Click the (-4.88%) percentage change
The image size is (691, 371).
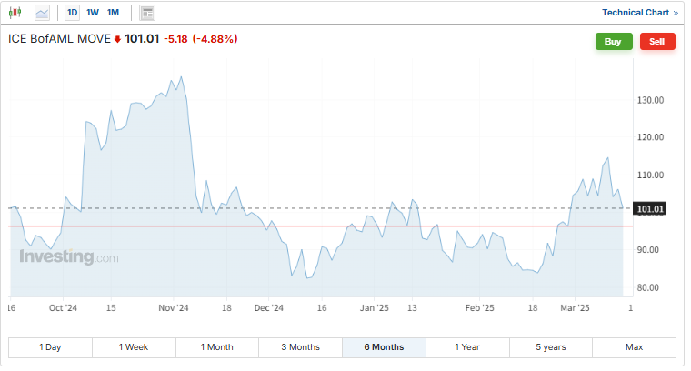[x=215, y=39]
